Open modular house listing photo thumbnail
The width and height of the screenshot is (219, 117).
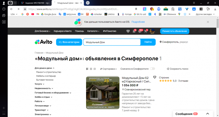click(103, 93)
